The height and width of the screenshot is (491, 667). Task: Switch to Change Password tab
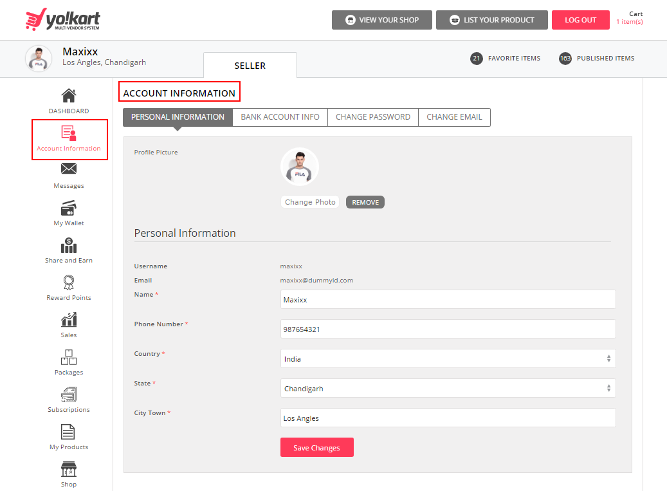tap(373, 117)
